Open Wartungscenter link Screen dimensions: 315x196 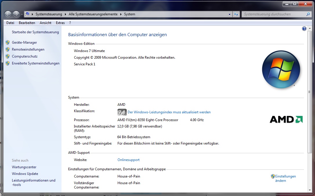(x=24, y=167)
